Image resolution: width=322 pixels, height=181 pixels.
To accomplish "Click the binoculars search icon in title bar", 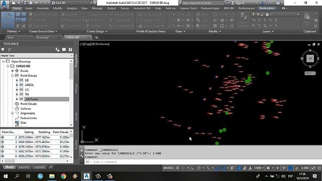I will (227, 3).
